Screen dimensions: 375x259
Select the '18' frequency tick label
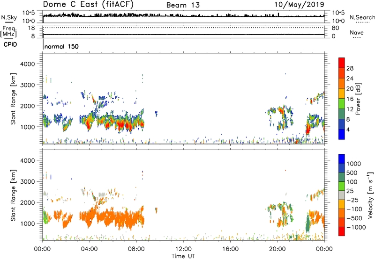[x=31, y=28]
